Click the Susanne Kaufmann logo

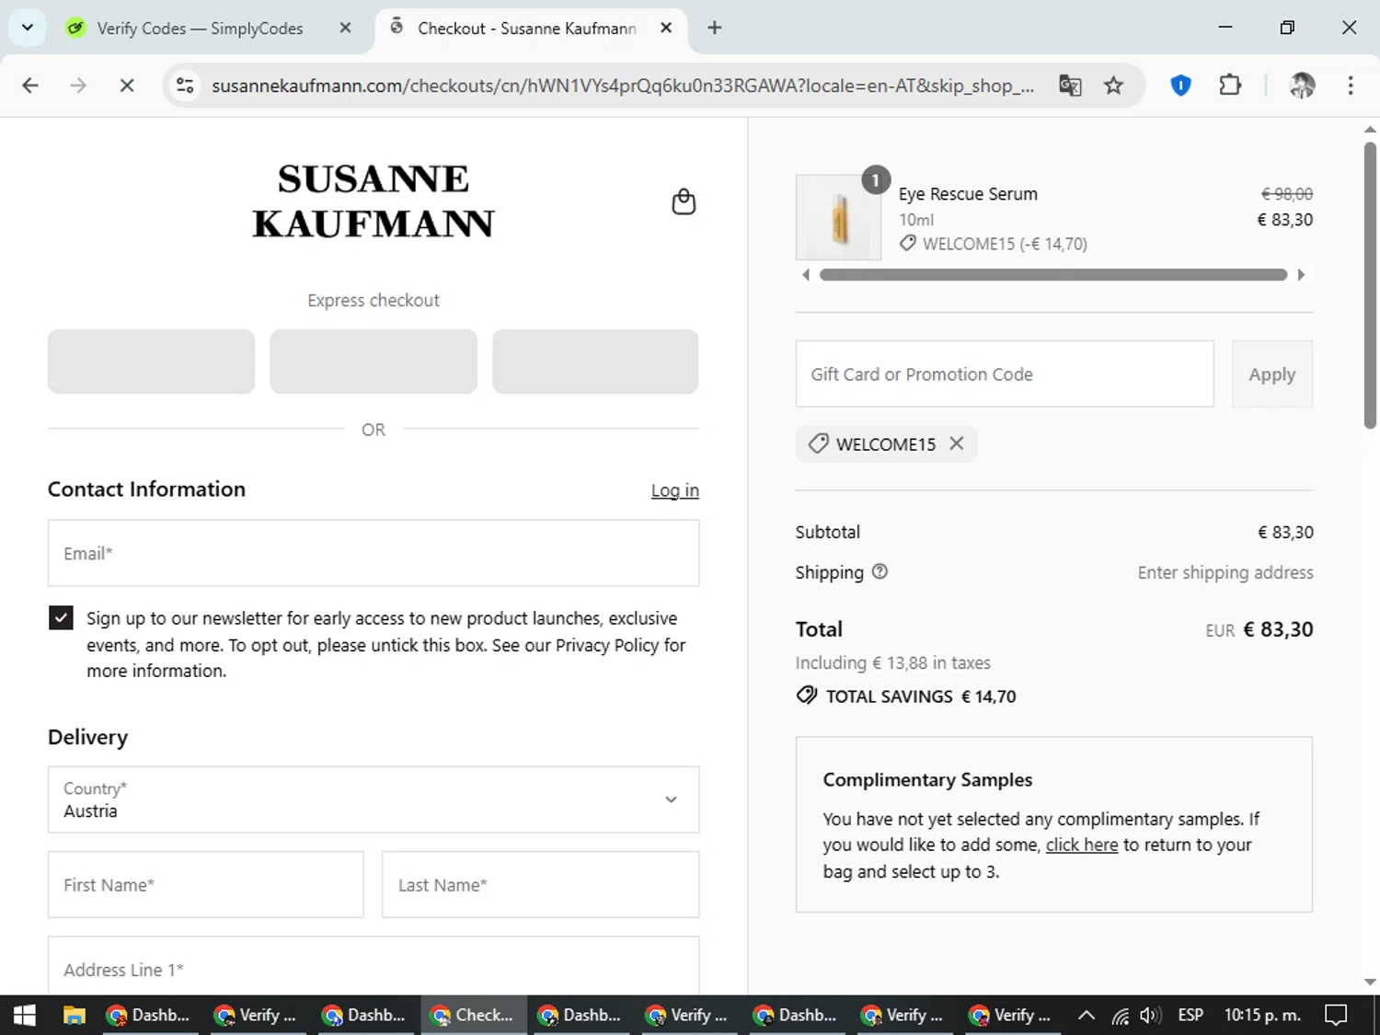click(x=374, y=201)
